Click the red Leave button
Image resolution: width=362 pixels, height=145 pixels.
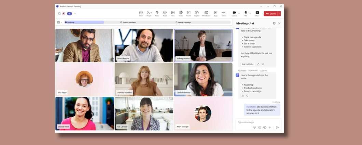271,14
